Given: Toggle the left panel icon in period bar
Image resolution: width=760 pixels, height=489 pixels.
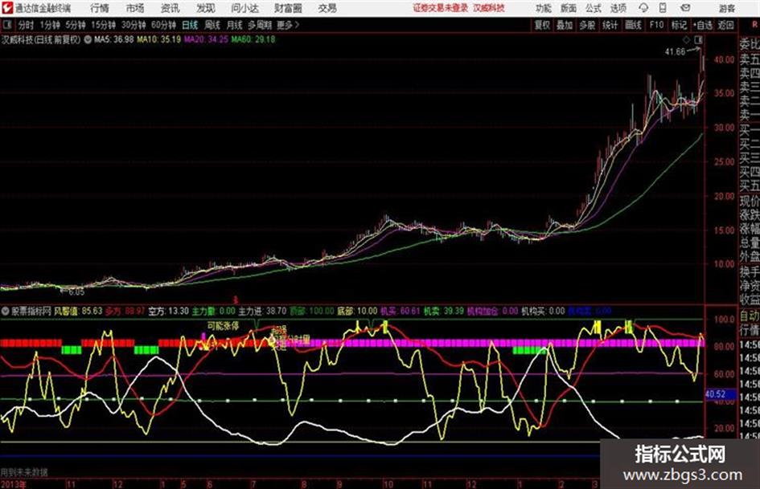Looking at the screenshot, I should (x=7, y=24).
